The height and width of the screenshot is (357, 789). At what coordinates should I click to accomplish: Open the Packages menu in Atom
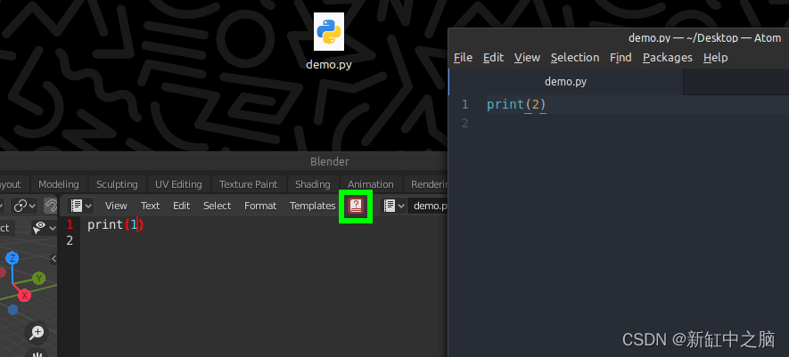click(x=667, y=58)
